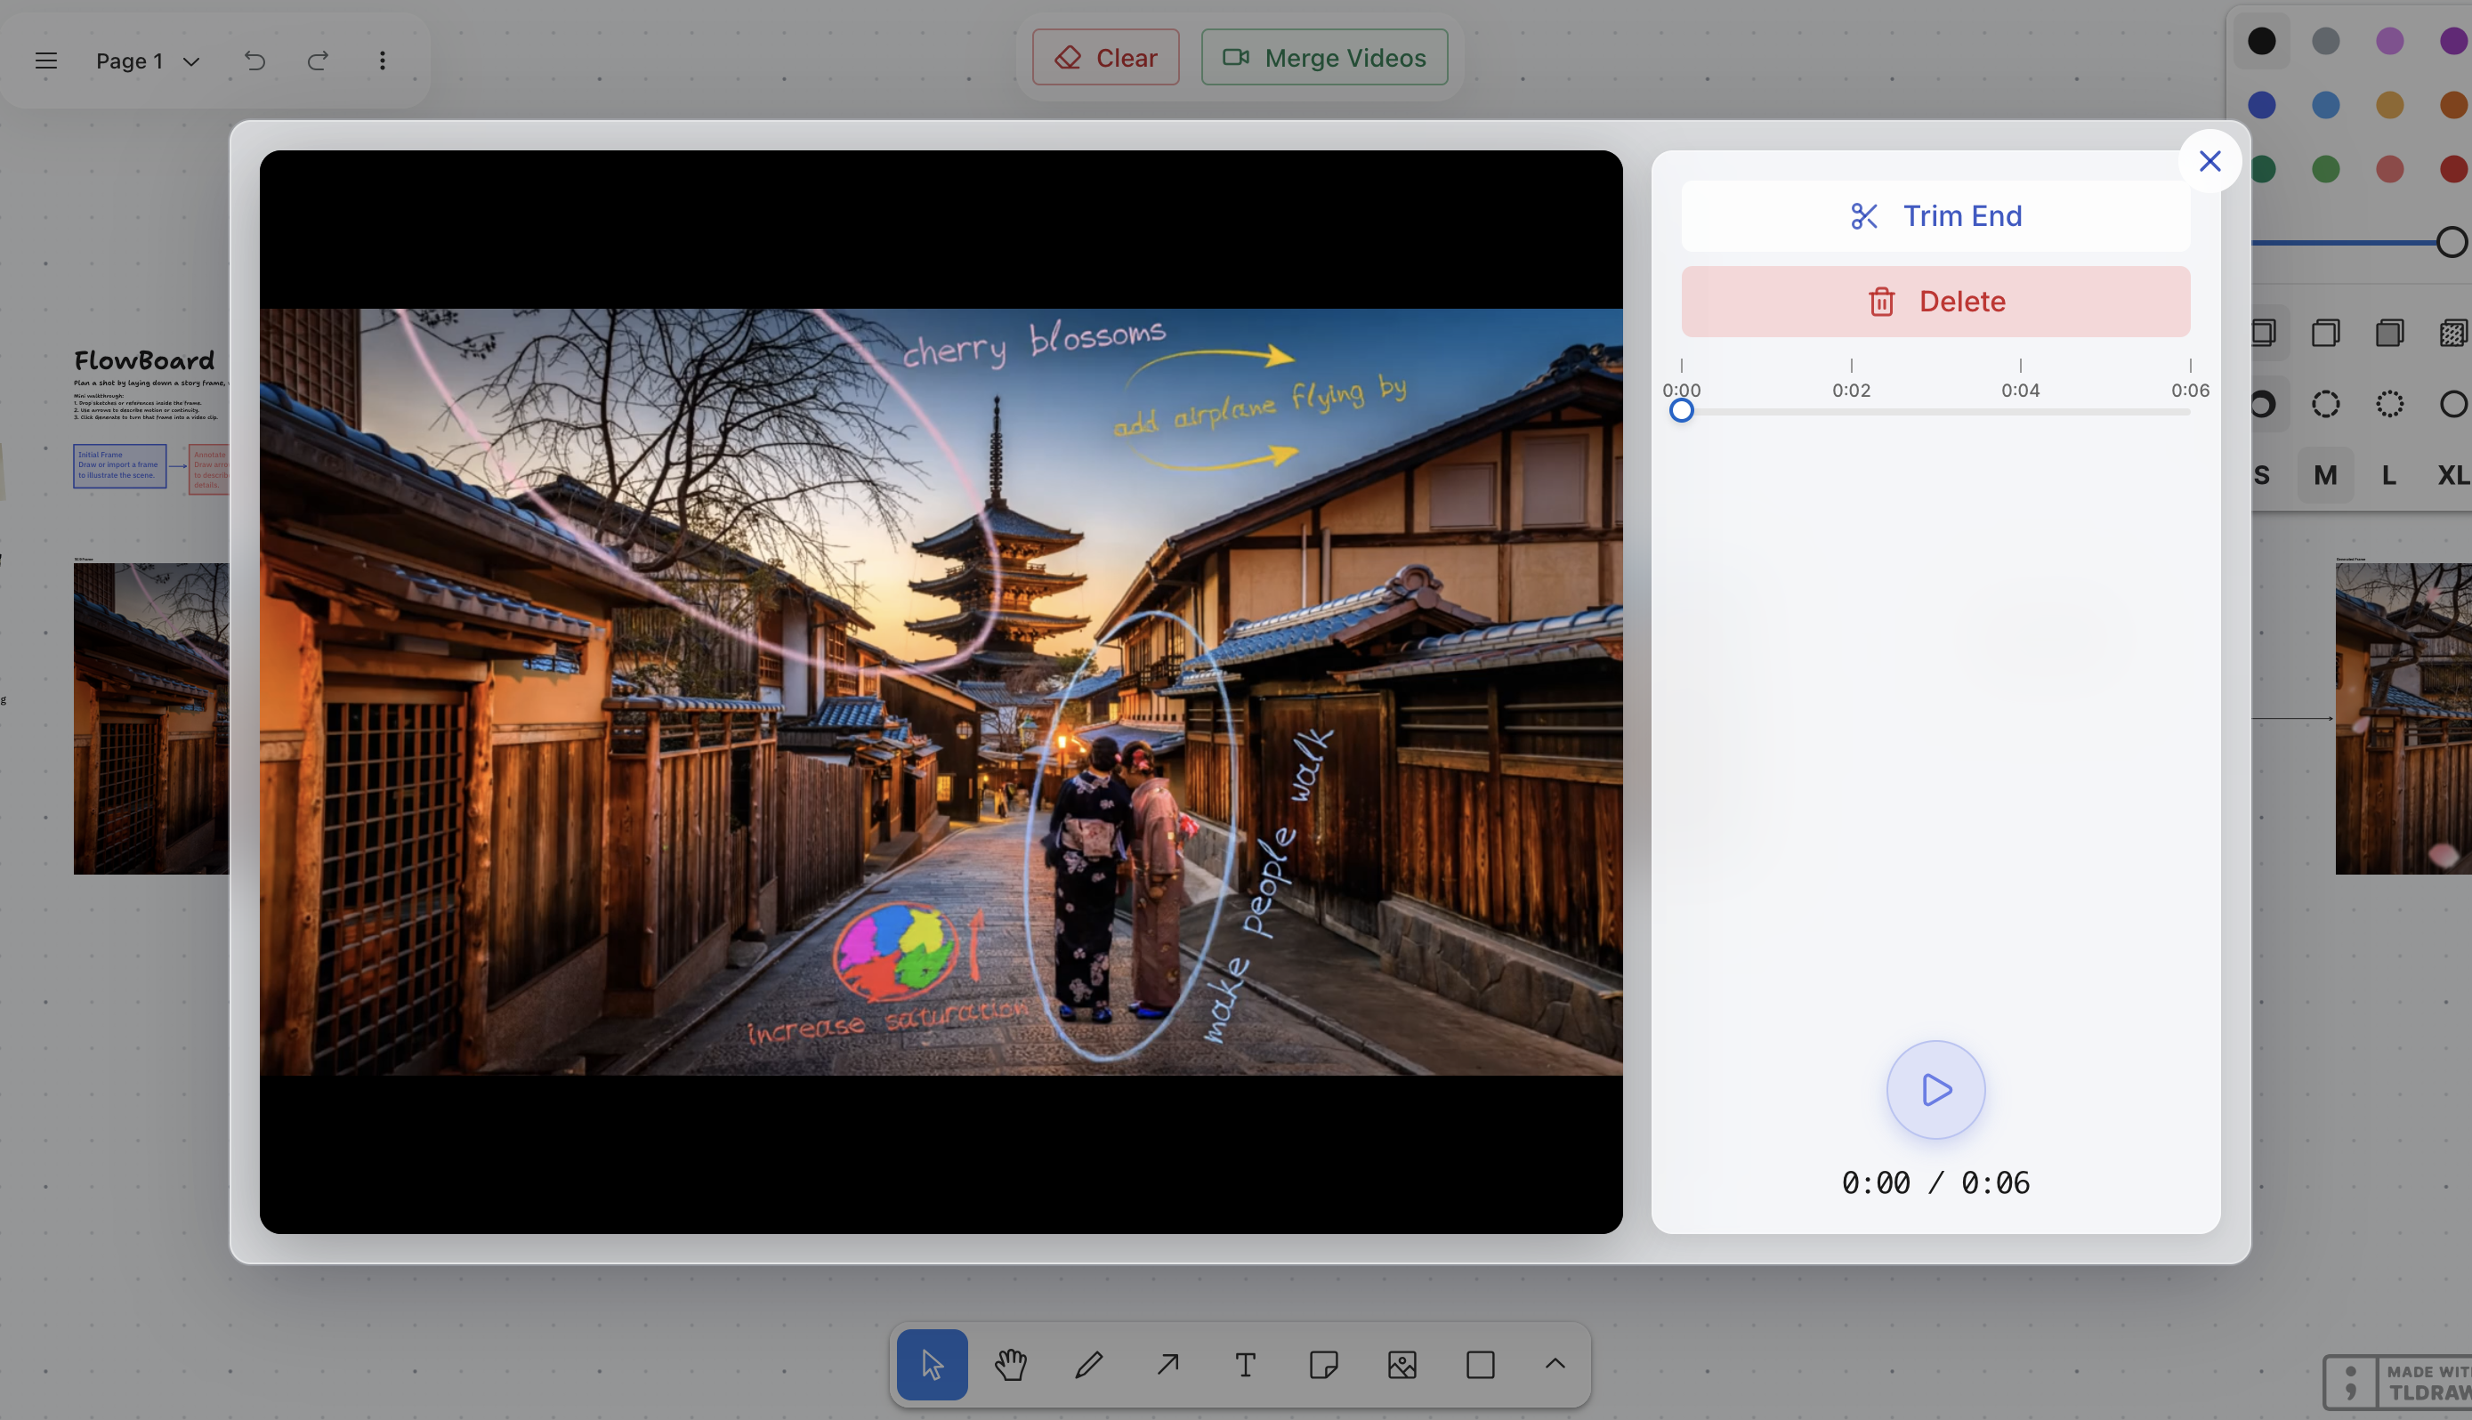2472x1420 pixels.
Task: Open the three-dot more options menu
Action: click(383, 61)
